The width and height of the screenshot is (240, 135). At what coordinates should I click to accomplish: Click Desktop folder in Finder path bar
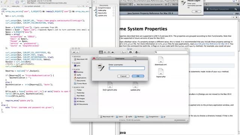139,117
